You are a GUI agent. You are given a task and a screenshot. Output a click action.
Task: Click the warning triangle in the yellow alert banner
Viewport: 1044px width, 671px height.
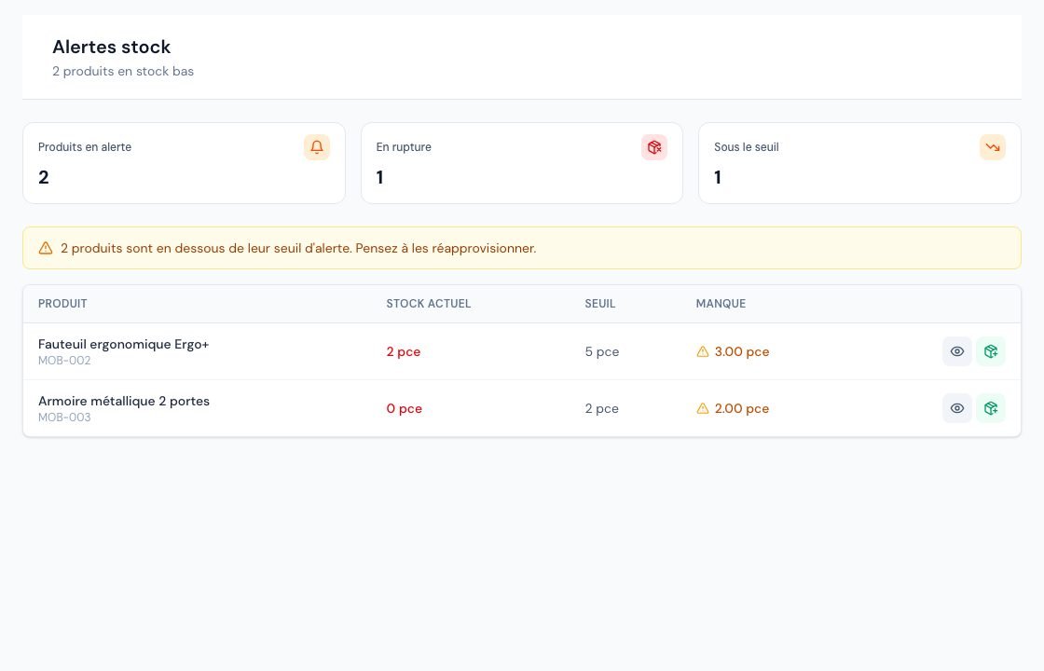(46, 248)
